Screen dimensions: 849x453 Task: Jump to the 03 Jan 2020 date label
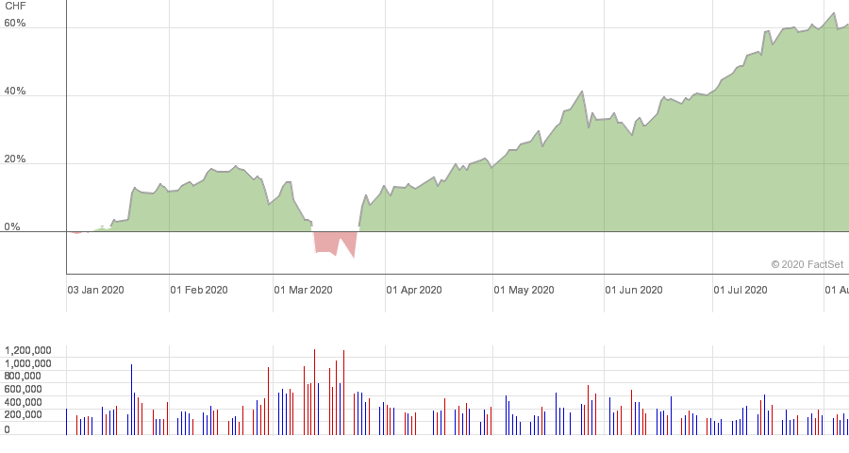(95, 290)
